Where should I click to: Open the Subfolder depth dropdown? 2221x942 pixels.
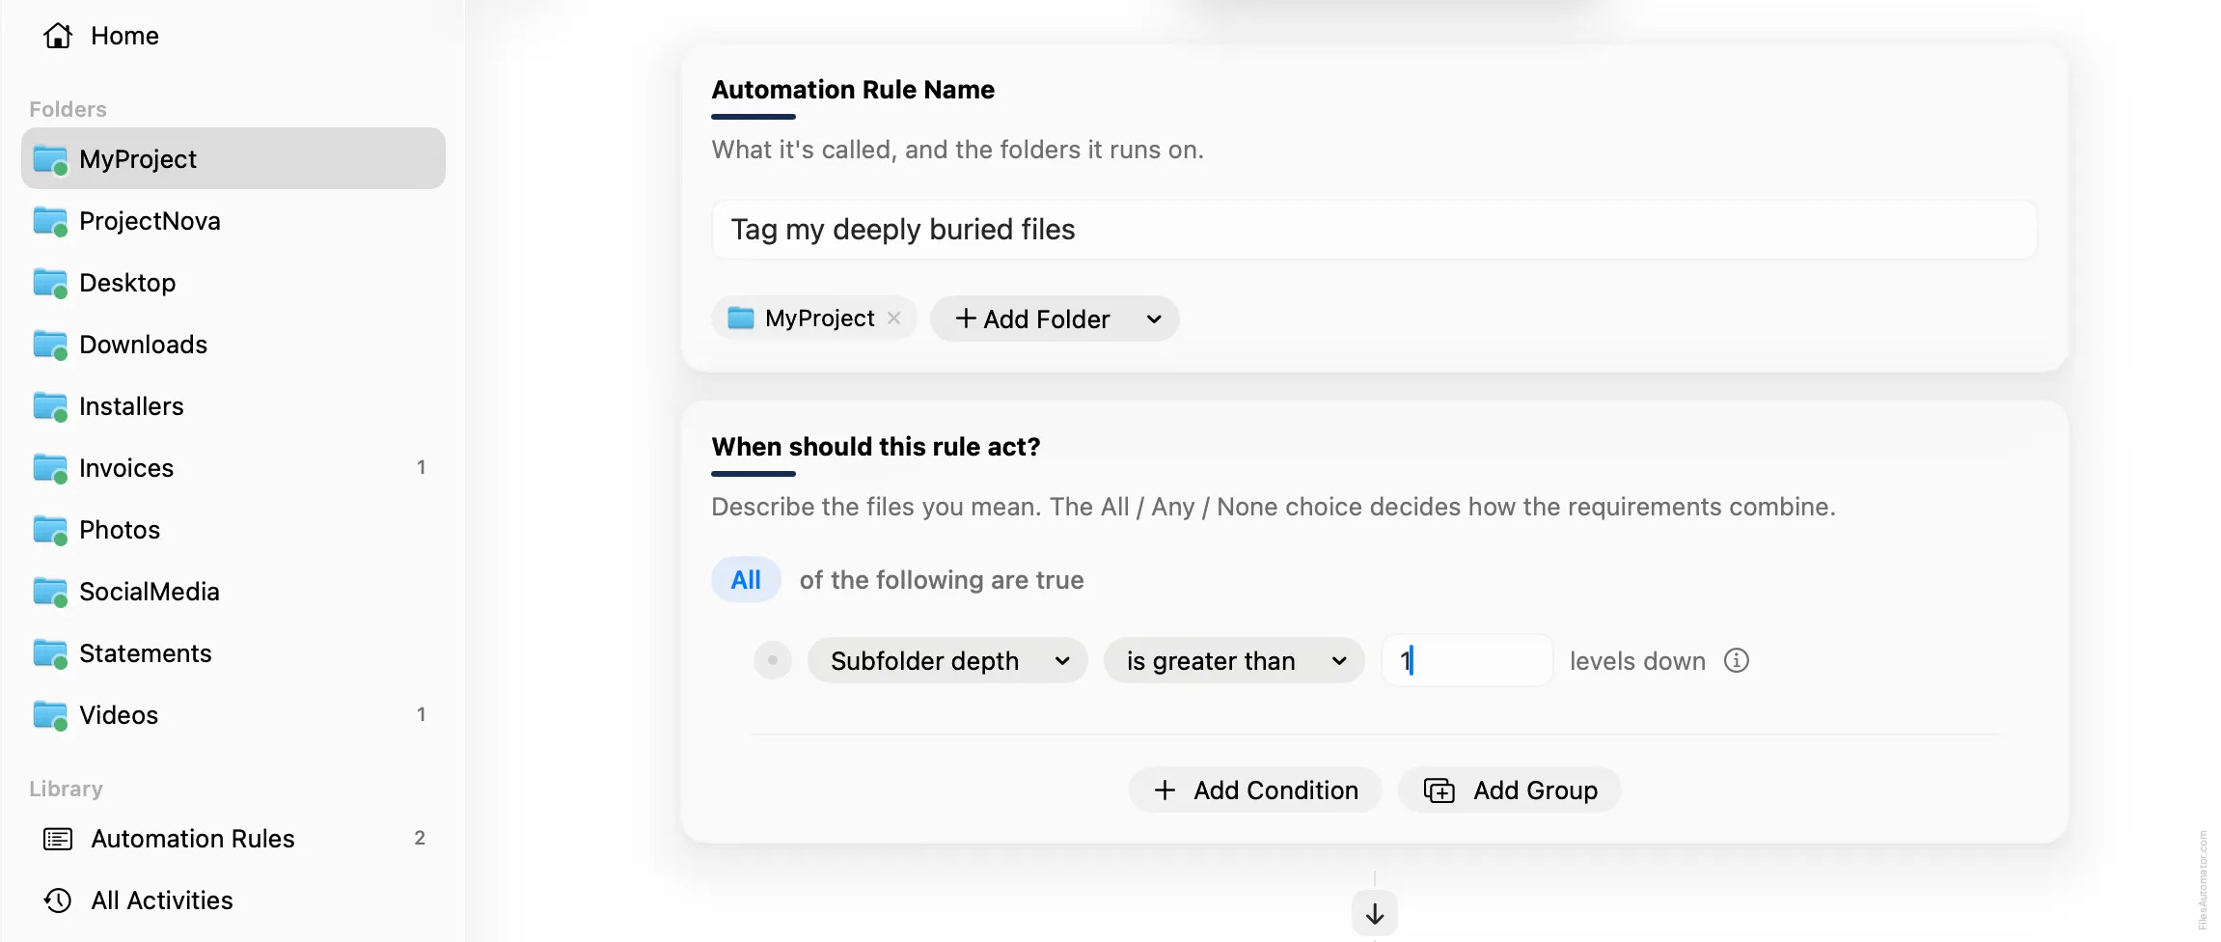[x=947, y=660]
